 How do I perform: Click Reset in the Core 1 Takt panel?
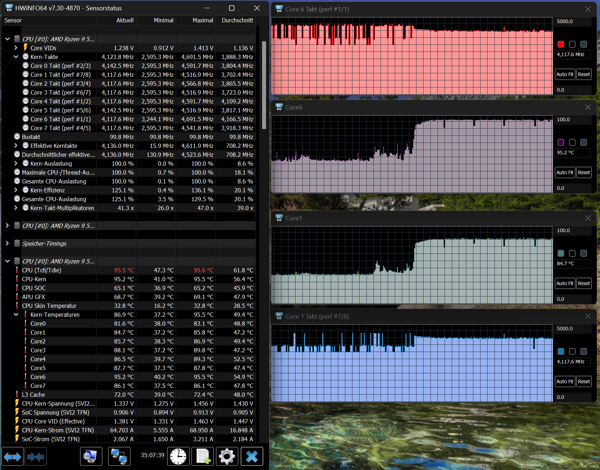pos(584,381)
